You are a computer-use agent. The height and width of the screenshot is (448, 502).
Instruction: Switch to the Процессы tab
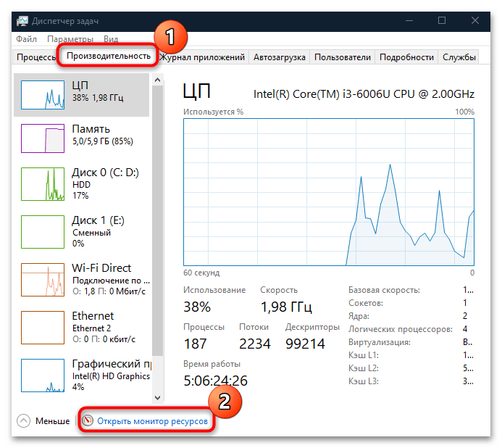tap(35, 57)
